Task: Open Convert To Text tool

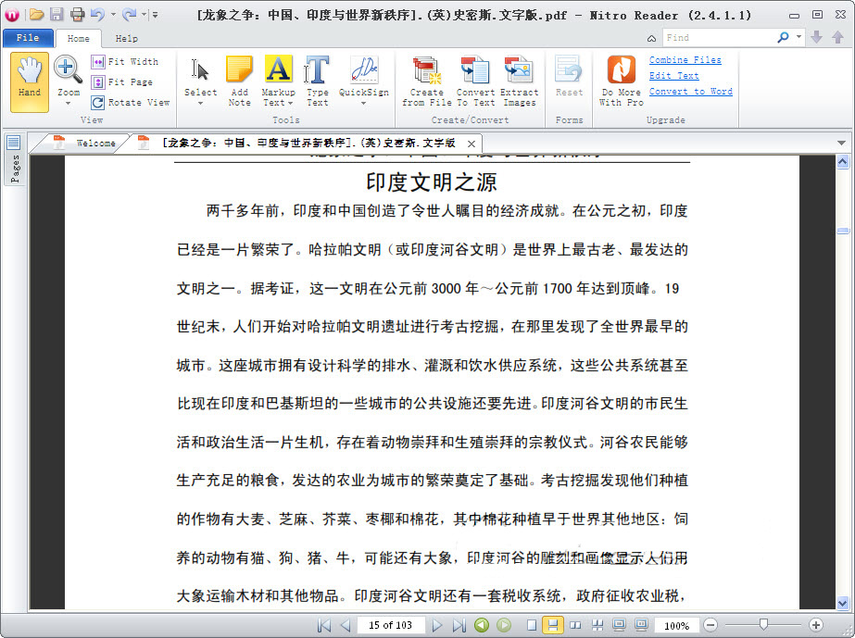Action: (x=475, y=79)
